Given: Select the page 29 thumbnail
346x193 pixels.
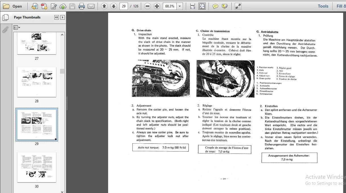Looking at the screenshot, I should 37,124.
